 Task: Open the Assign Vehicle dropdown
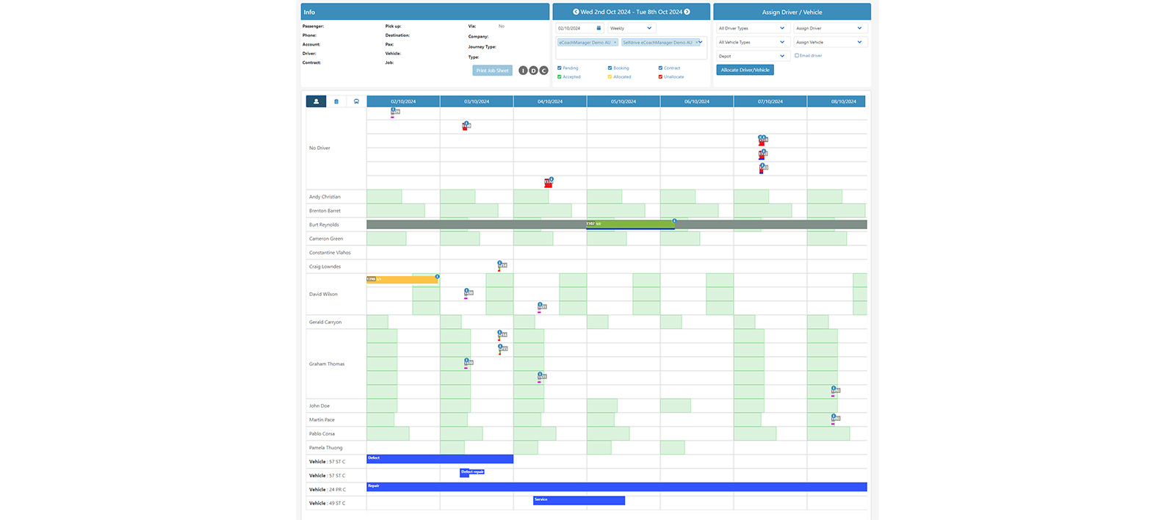[829, 43]
